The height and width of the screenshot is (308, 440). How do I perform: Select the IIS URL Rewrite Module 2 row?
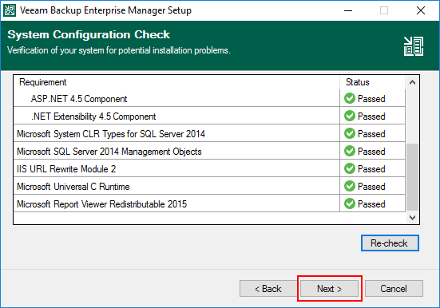coord(209,169)
